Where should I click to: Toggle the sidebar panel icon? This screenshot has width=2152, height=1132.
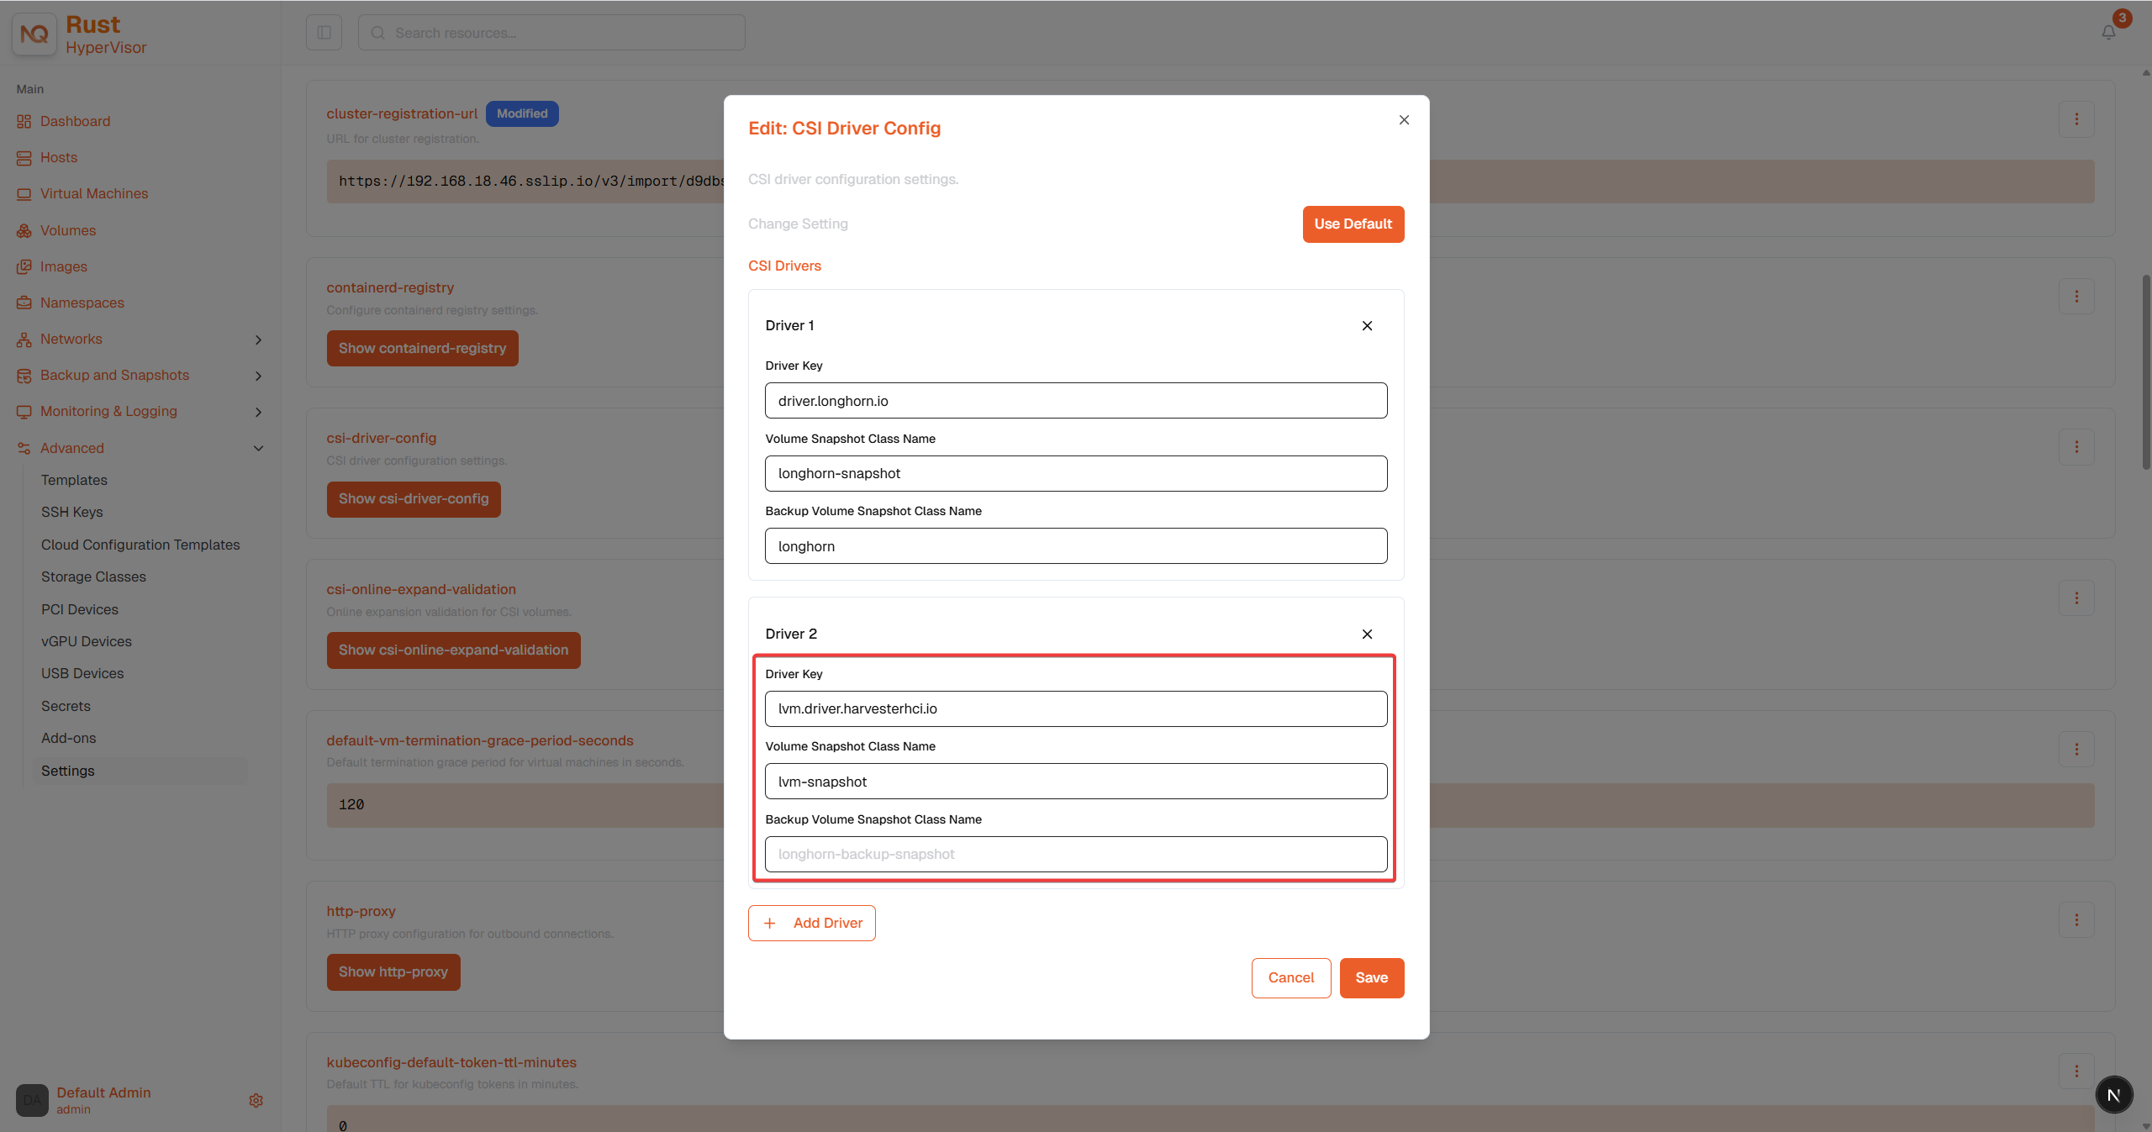(x=324, y=33)
